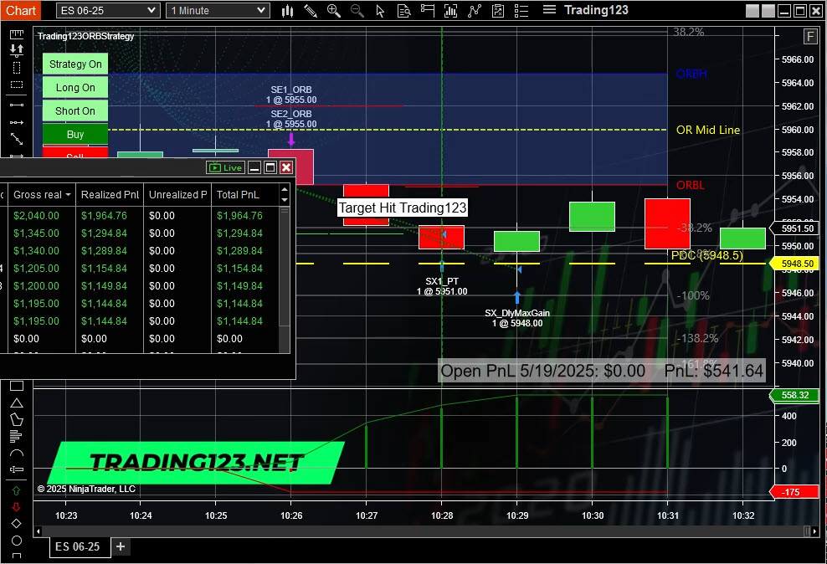This screenshot has width=827, height=564.
Task: Toggle the Long On button
Action: 75,88
